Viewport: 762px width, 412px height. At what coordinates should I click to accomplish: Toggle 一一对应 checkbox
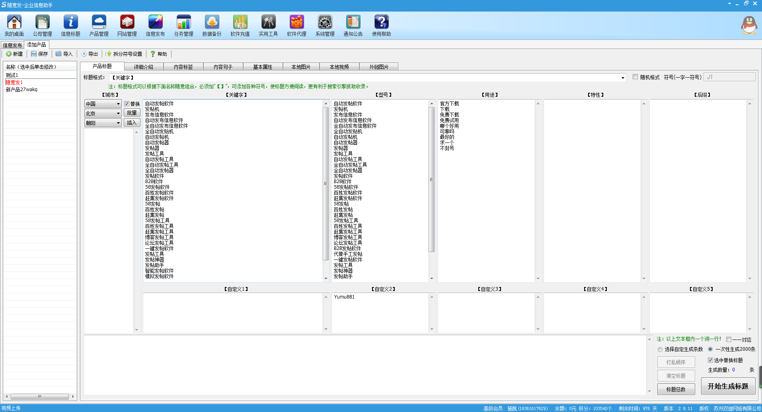[x=729, y=340]
